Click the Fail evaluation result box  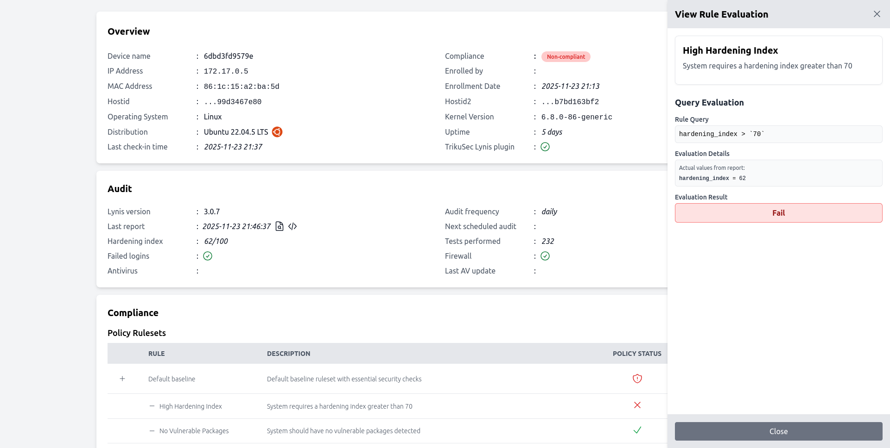[778, 213]
